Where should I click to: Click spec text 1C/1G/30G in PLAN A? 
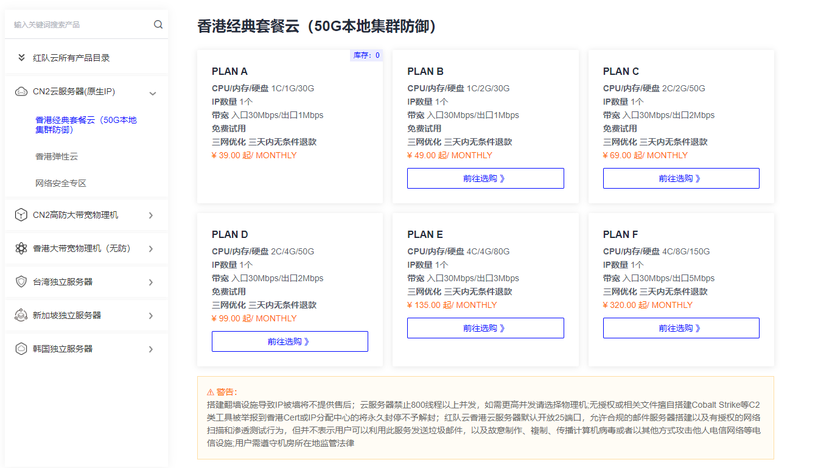[x=293, y=88]
